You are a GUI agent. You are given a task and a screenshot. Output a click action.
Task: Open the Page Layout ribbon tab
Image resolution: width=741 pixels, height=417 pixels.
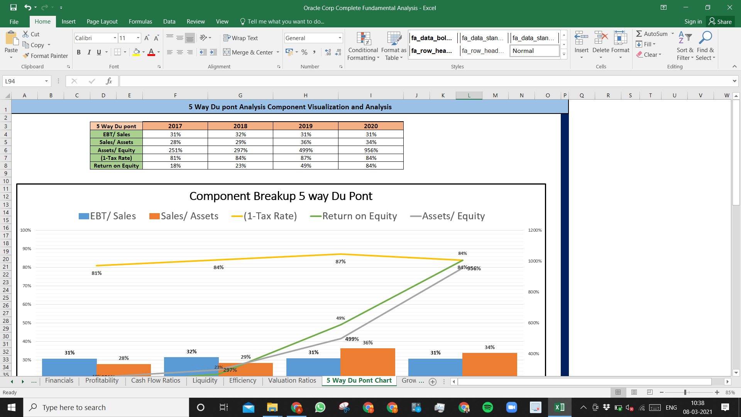click(x=102, y=22)
